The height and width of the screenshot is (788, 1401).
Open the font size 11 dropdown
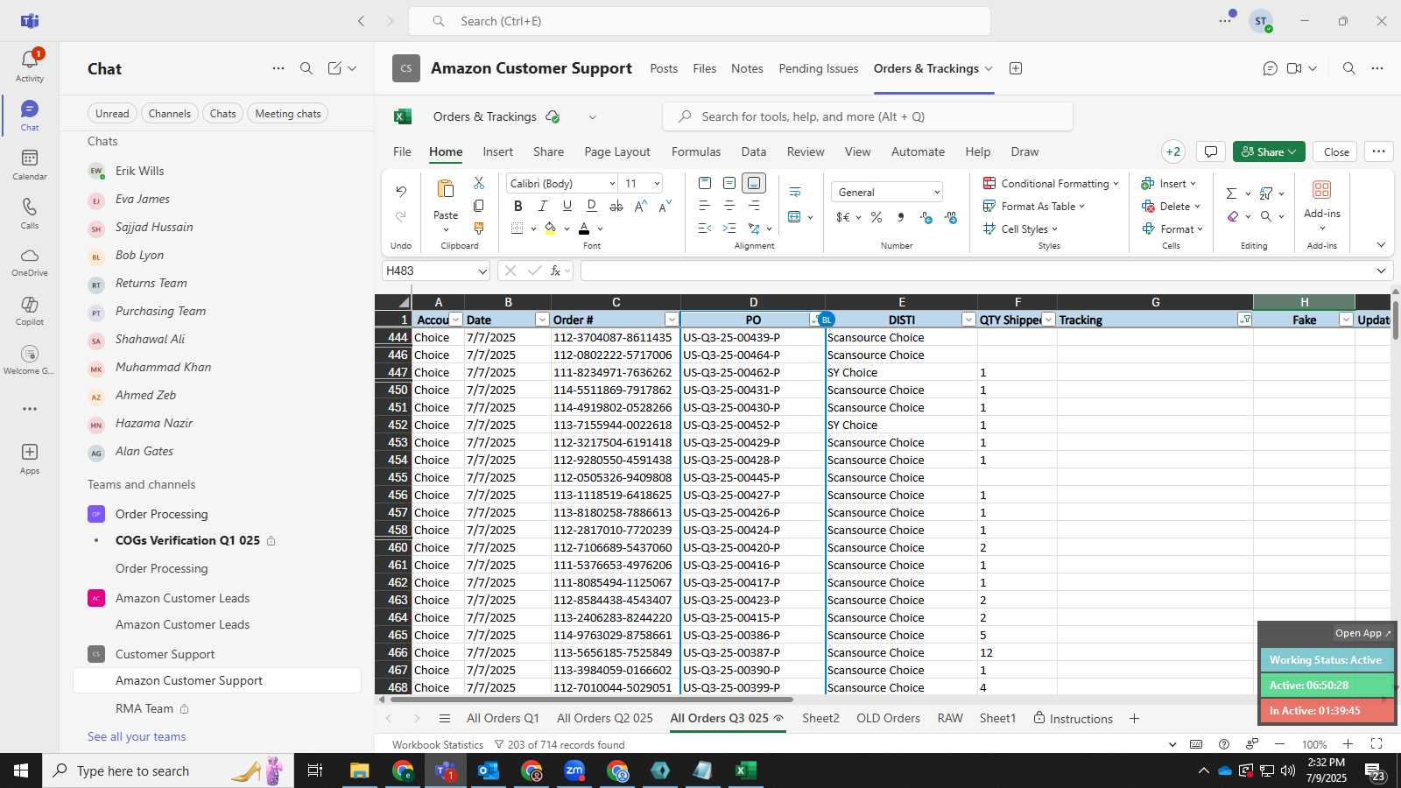657,183
